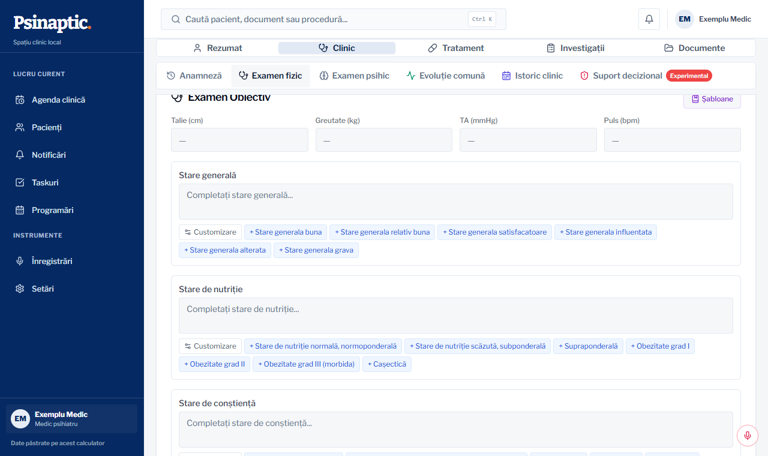Click Customizare under Stare de nutriție
Screen dimensions: 768x456
(x=210, y=346)
